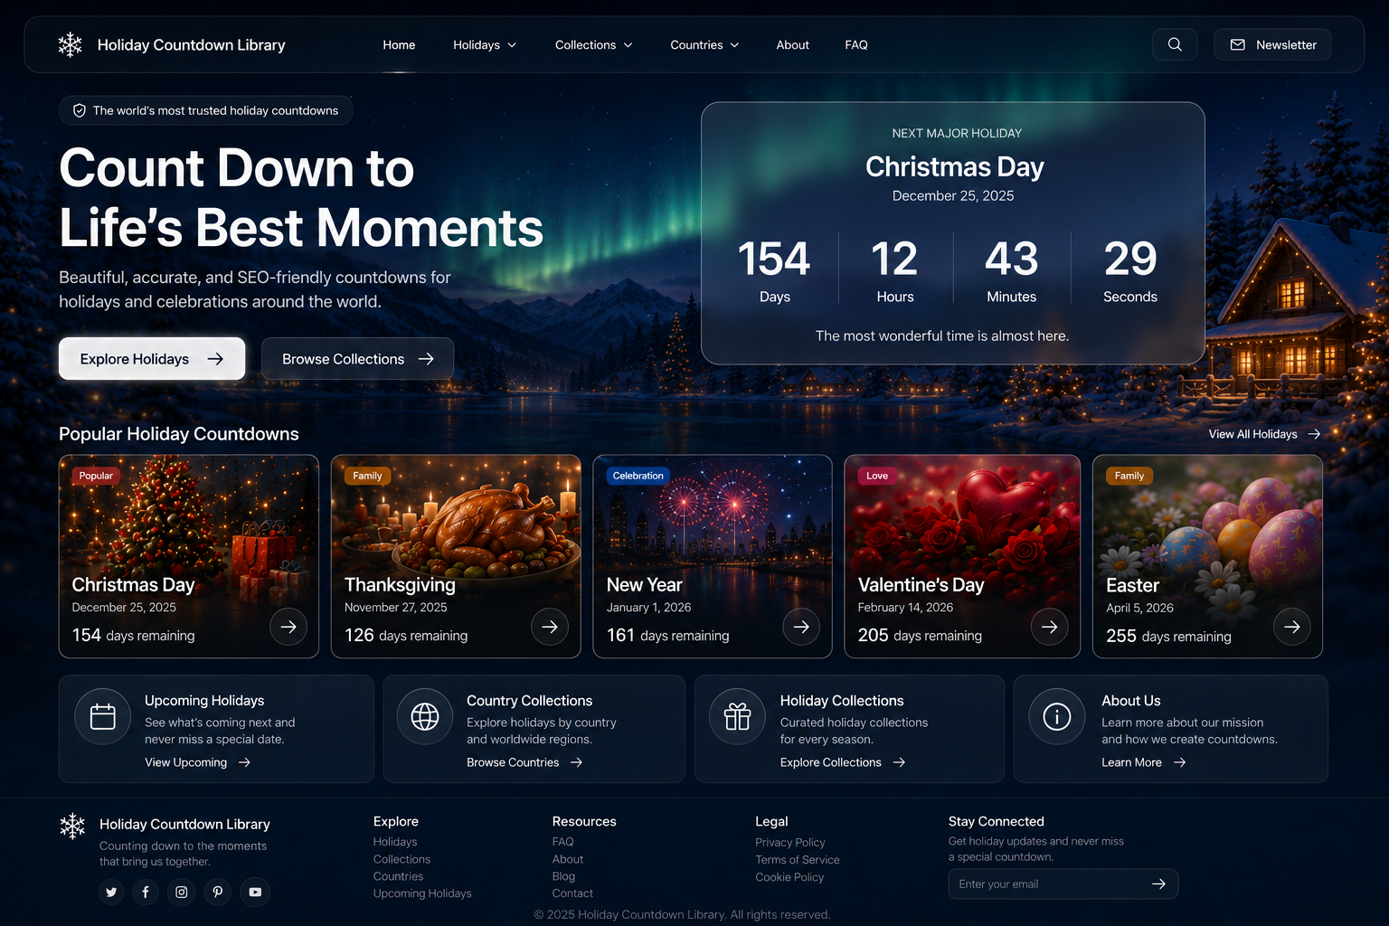Select FAQ in the navigation bar
Screen dimensions: 1389x926
pyautogui.click(x=856, y=45)
